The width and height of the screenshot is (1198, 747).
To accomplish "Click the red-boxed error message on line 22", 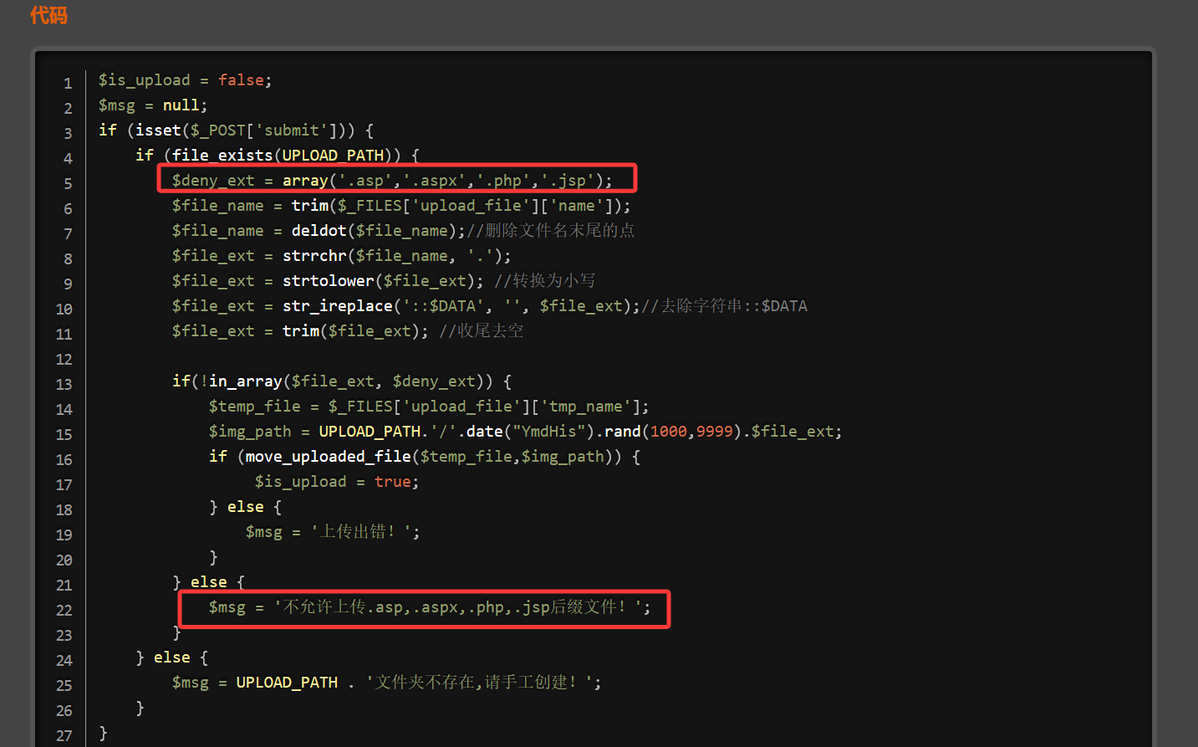I will (422, 606).
